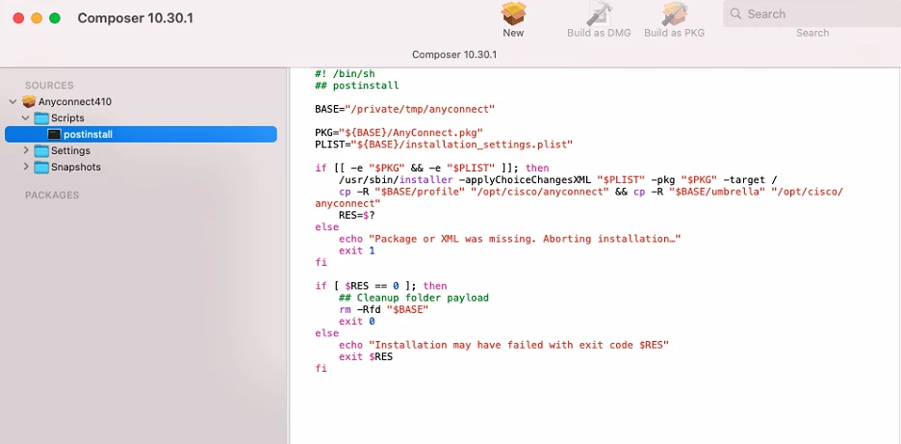The width and height of the screenshot is (901, 444).
Task: Click the PKG= AnyConnect.pkg line
Action: coord(399,132)
